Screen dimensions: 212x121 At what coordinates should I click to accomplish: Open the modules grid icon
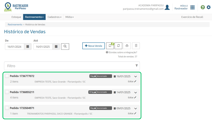tap(192, 7)
